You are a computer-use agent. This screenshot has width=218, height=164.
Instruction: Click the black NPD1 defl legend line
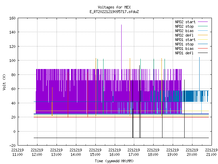(203, 53)
